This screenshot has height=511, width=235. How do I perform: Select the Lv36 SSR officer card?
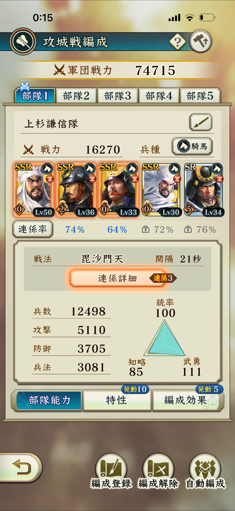coord(76,190)
